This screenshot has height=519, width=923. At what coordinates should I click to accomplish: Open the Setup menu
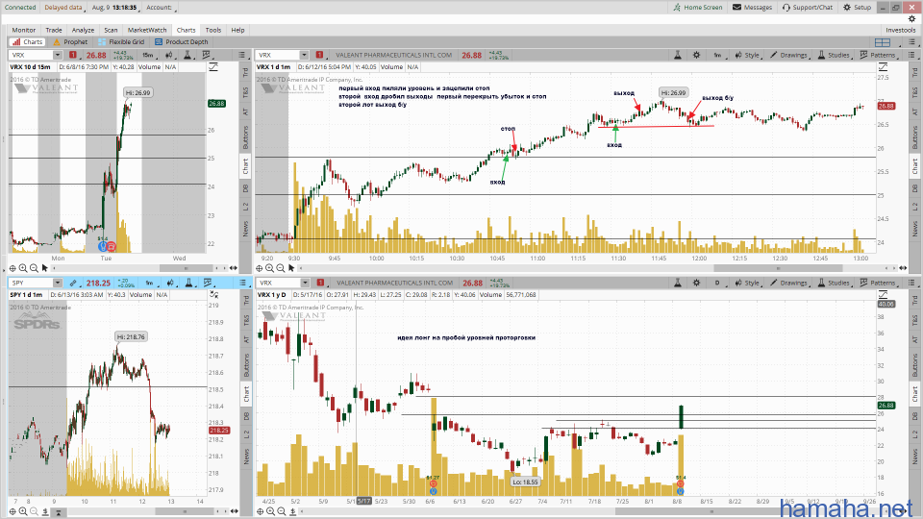pyautogui.click(x=857, y=7)
